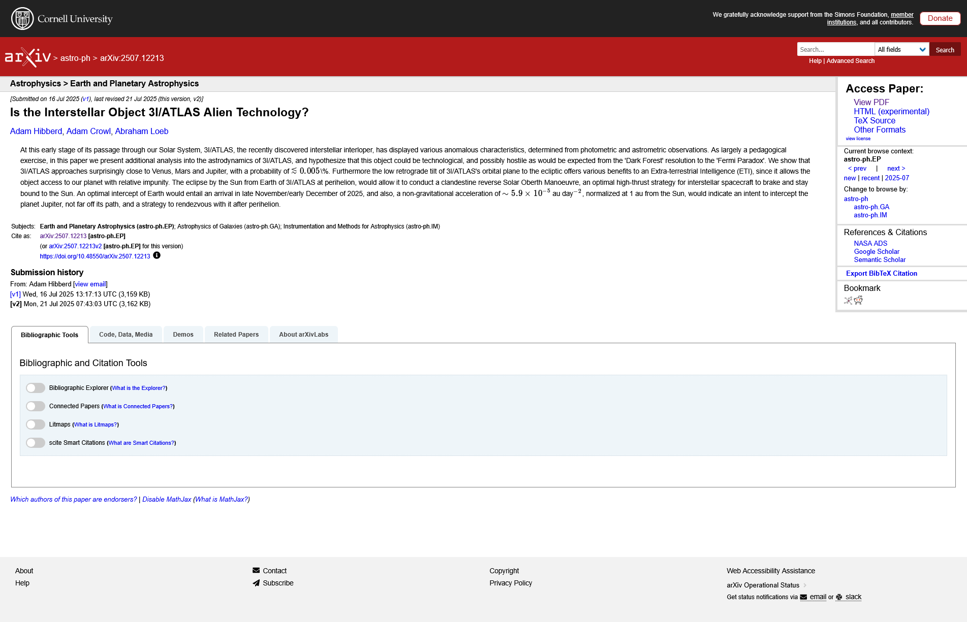Click the Donate button
967x622 pixels.
pyautogui.click(x=940, y=18)
